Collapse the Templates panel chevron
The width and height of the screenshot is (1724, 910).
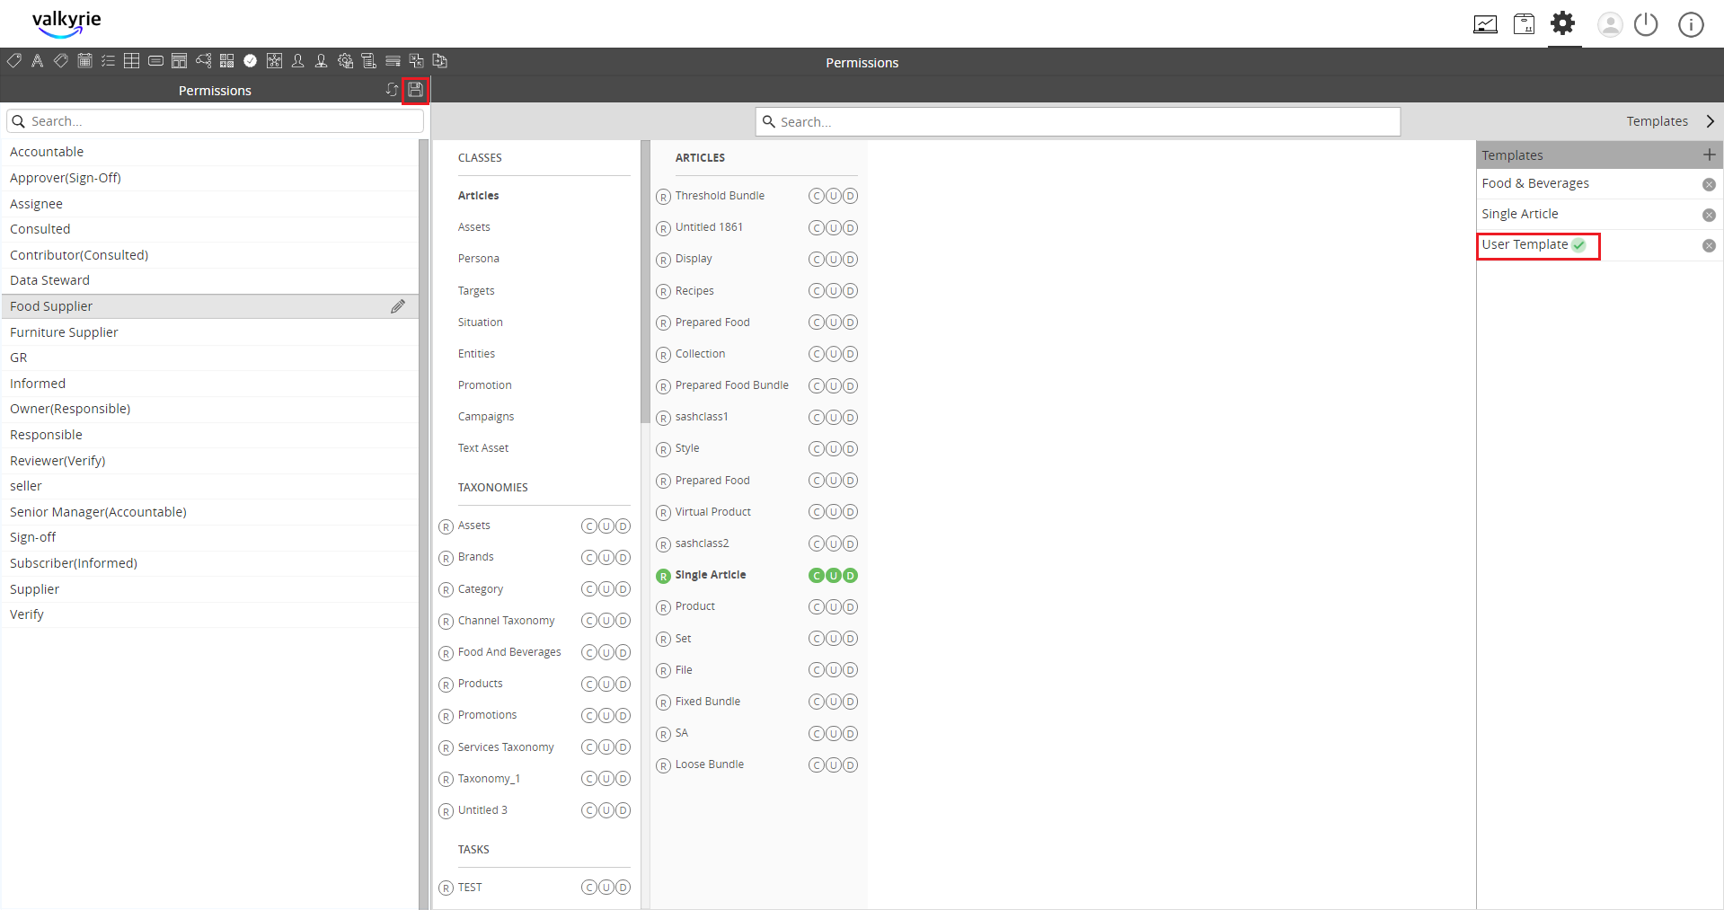pyautogui.click(x=1711, y=121)
